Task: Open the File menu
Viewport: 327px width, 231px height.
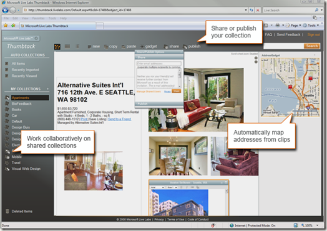Action: click(x=6, y=18)
